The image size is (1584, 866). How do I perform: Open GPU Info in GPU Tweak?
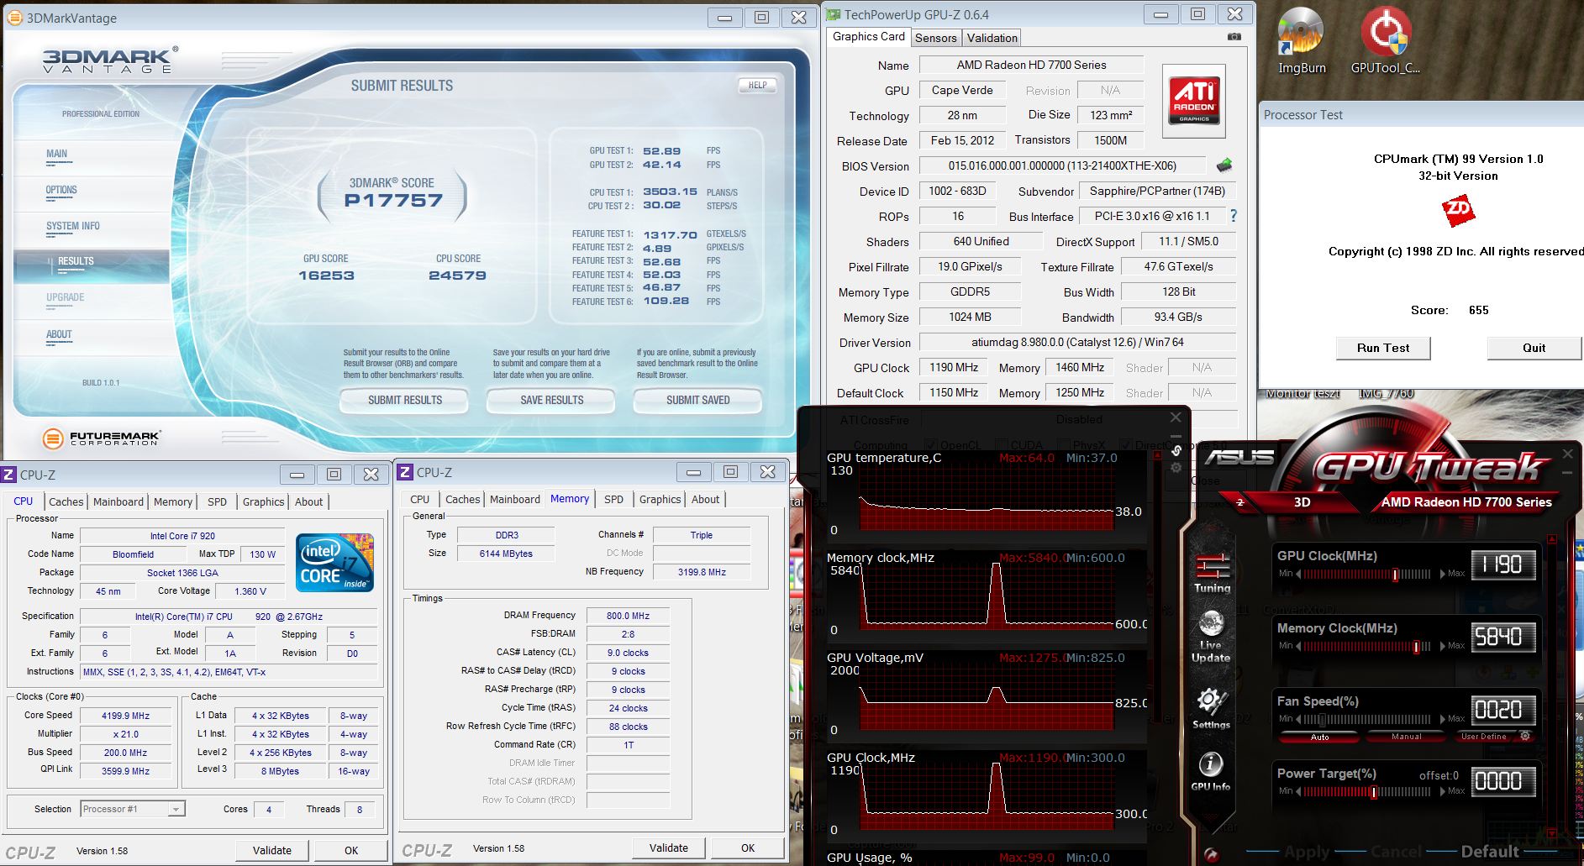(x=1210, y=771)
